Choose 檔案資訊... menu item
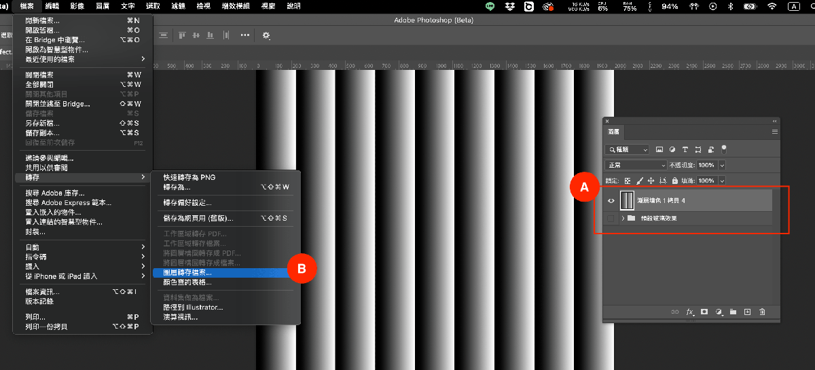815x370 pixels. point(84,291)
